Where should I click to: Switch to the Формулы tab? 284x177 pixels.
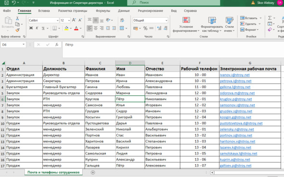(103, 11)
